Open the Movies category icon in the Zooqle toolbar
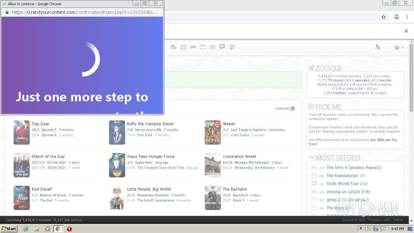Screen dimensions: 414x233 coord(174,47)
